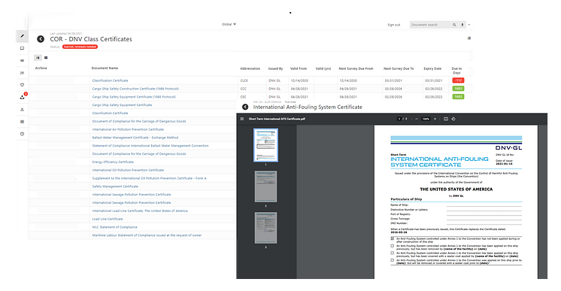This screenshot has height=291, width=561.
Task: Click the magnifier document search icon
Action: [454, 25]
